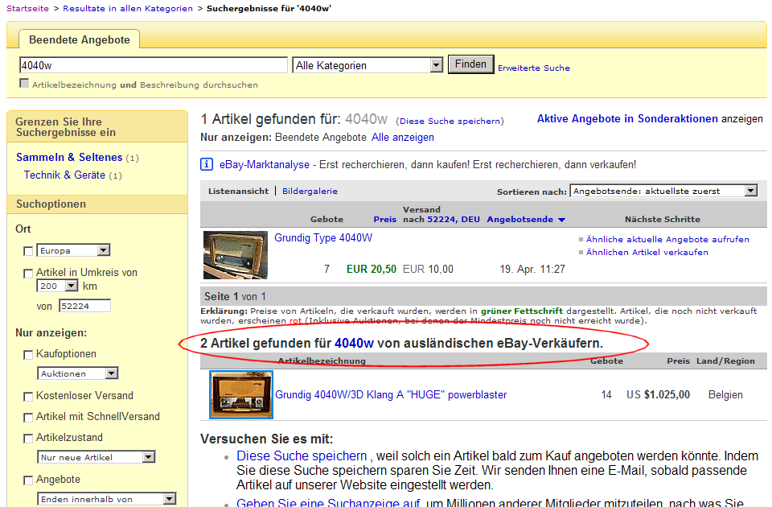The width and height of the screenshot is (772, 507).
Task: Click the Alle anzeigen link
Action: click(x=403, y=138)
